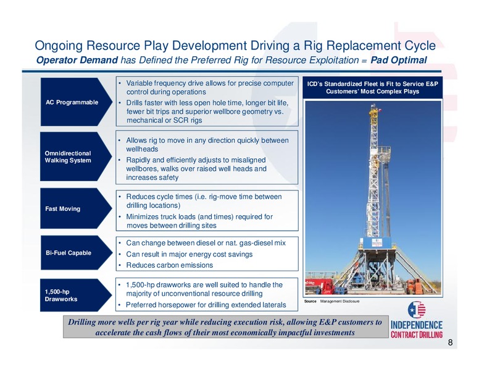
Task: Select the 'Operator Demand' subtitle line
Action: [x=231, y=60]
